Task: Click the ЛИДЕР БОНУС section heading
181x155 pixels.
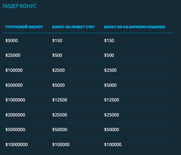Action: pos(19,6)
